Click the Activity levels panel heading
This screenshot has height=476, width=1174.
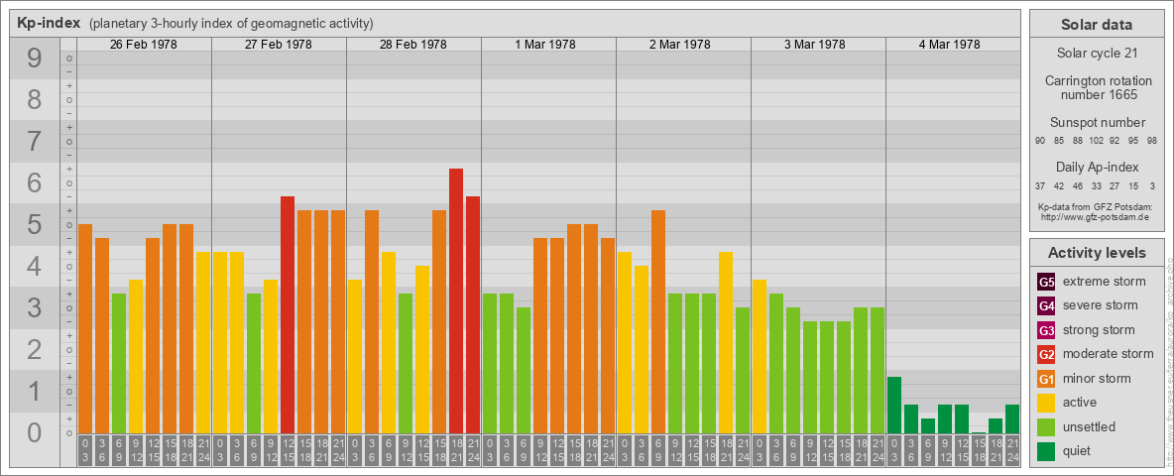click(x=1096, y=253)
